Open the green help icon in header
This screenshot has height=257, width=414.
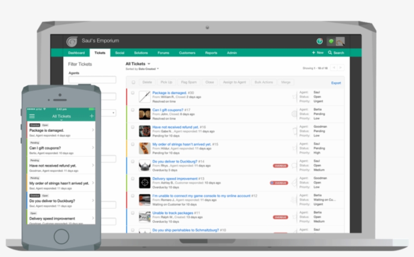click(x=320, y=41)
